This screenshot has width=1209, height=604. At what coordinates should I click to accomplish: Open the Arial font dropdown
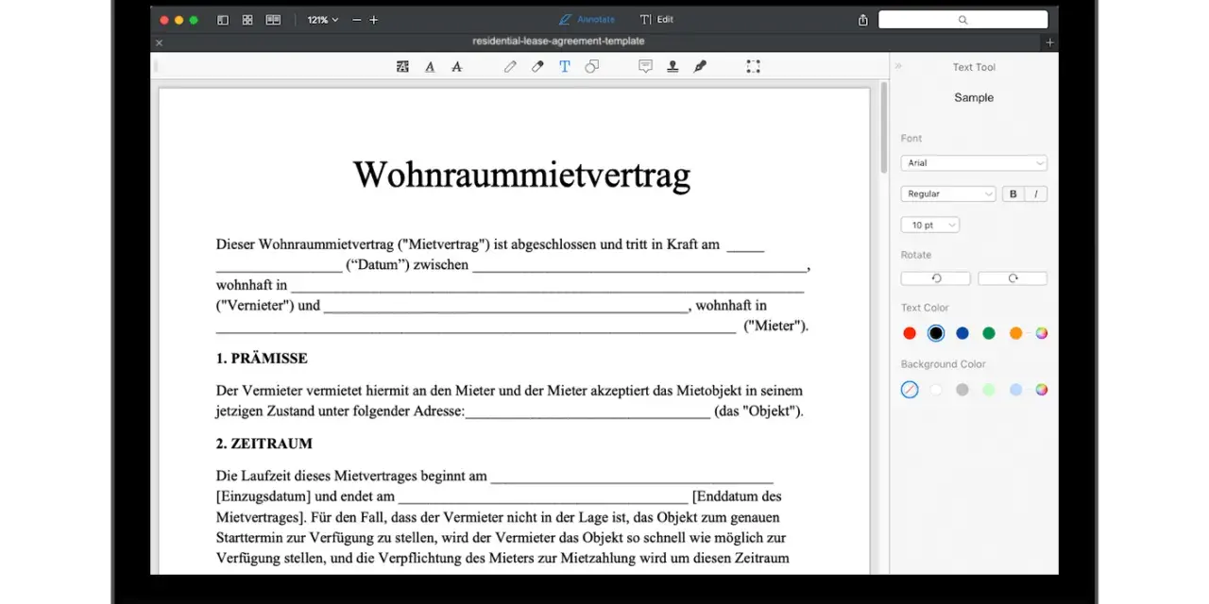tap(974, 163)
